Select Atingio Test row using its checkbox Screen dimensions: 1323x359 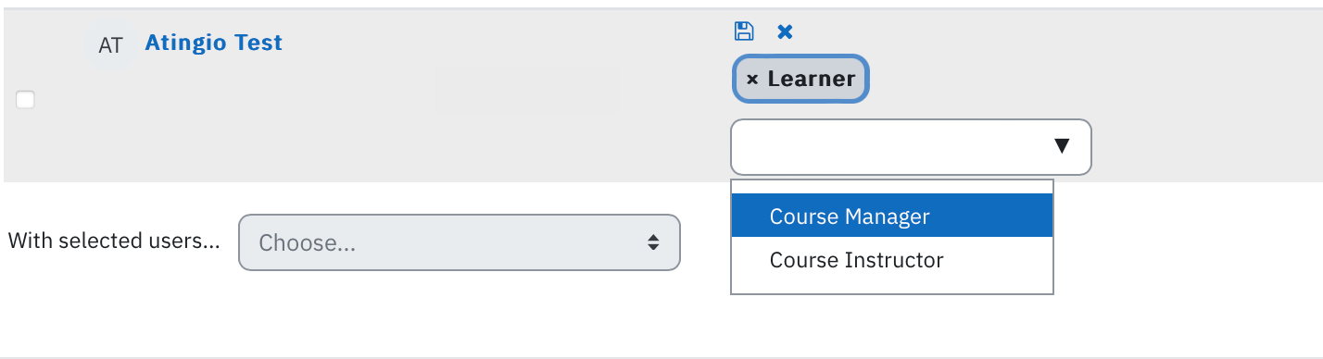[26, 100]
